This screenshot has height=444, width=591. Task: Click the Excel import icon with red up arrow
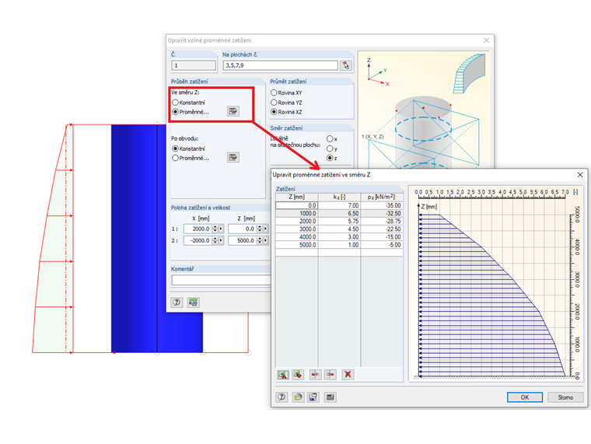283,375
